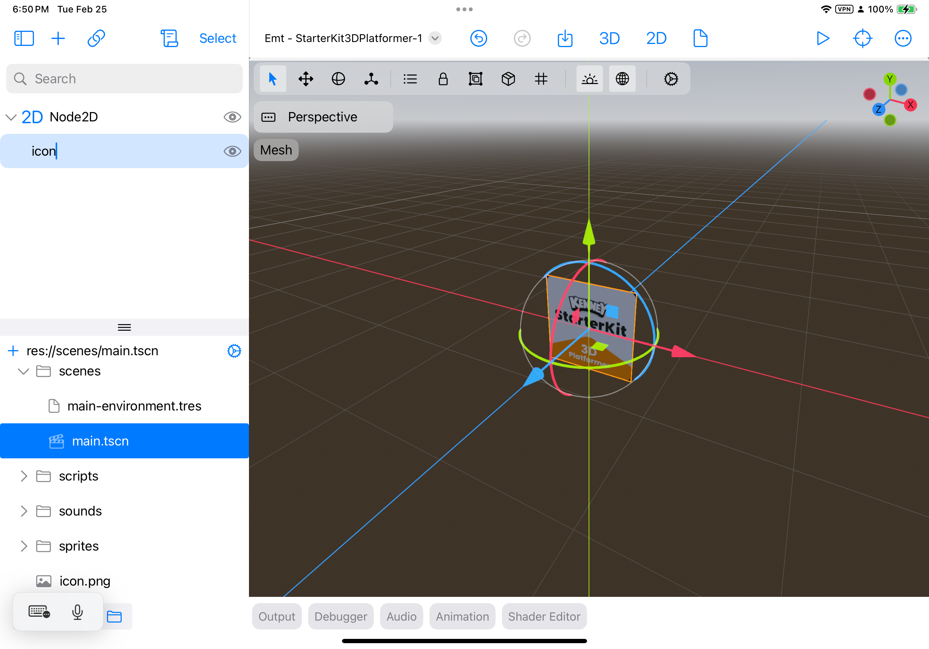Click the Wi-Fi status icon

coord(826,9)
